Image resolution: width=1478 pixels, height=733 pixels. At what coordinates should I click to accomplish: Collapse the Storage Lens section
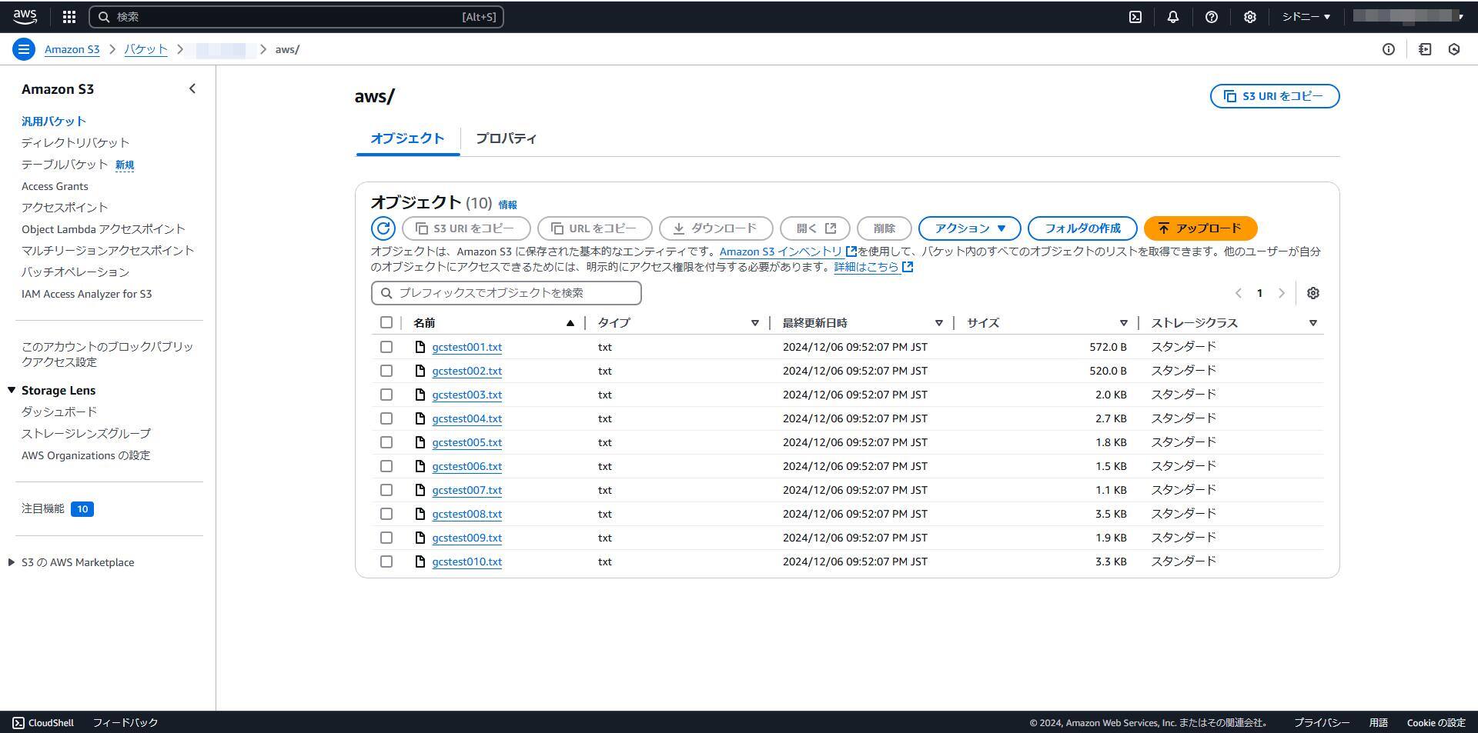tap(12, 390)
